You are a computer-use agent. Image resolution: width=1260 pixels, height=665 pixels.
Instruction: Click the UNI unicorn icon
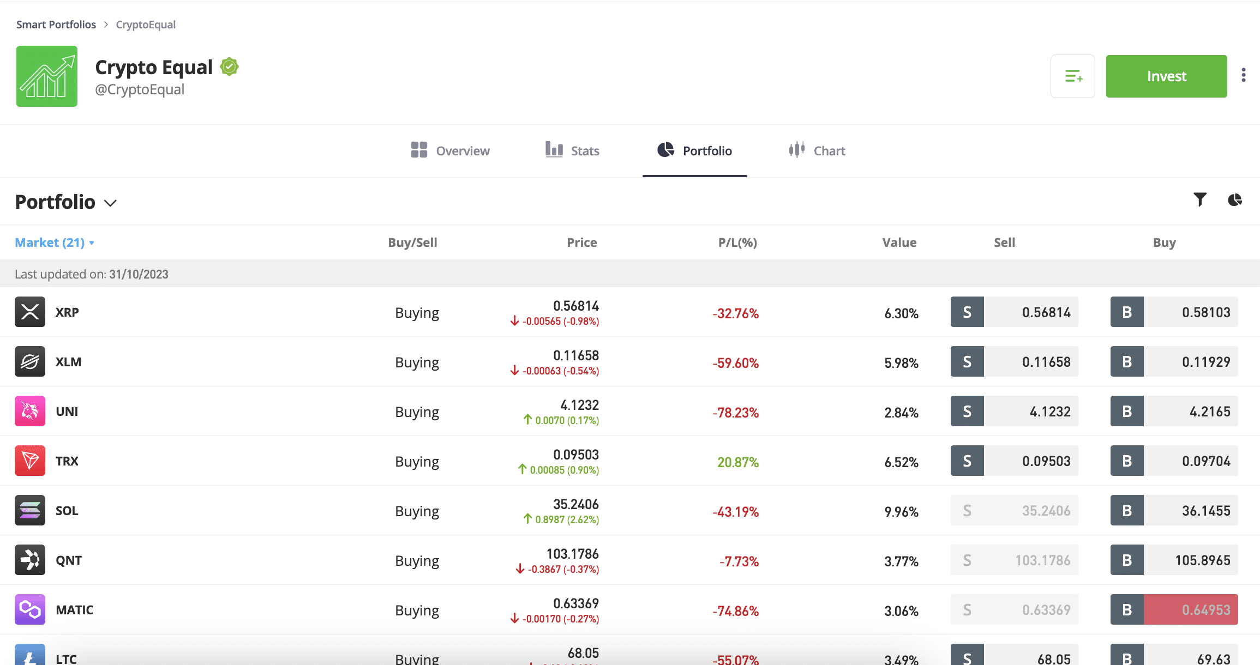click(30, 411)
